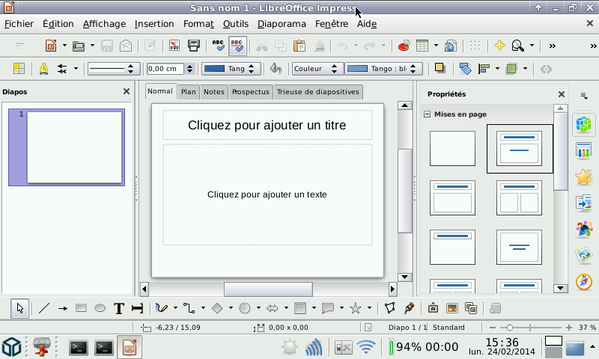
Task: Open the Gallery sidebar deck
Action: (584, 255)
